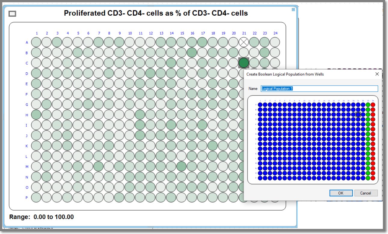Click row label M on the heatmap

tap(27, 167)
